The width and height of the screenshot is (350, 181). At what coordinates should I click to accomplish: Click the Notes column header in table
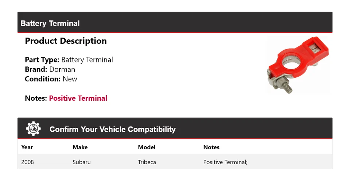[x=211, y=147]
